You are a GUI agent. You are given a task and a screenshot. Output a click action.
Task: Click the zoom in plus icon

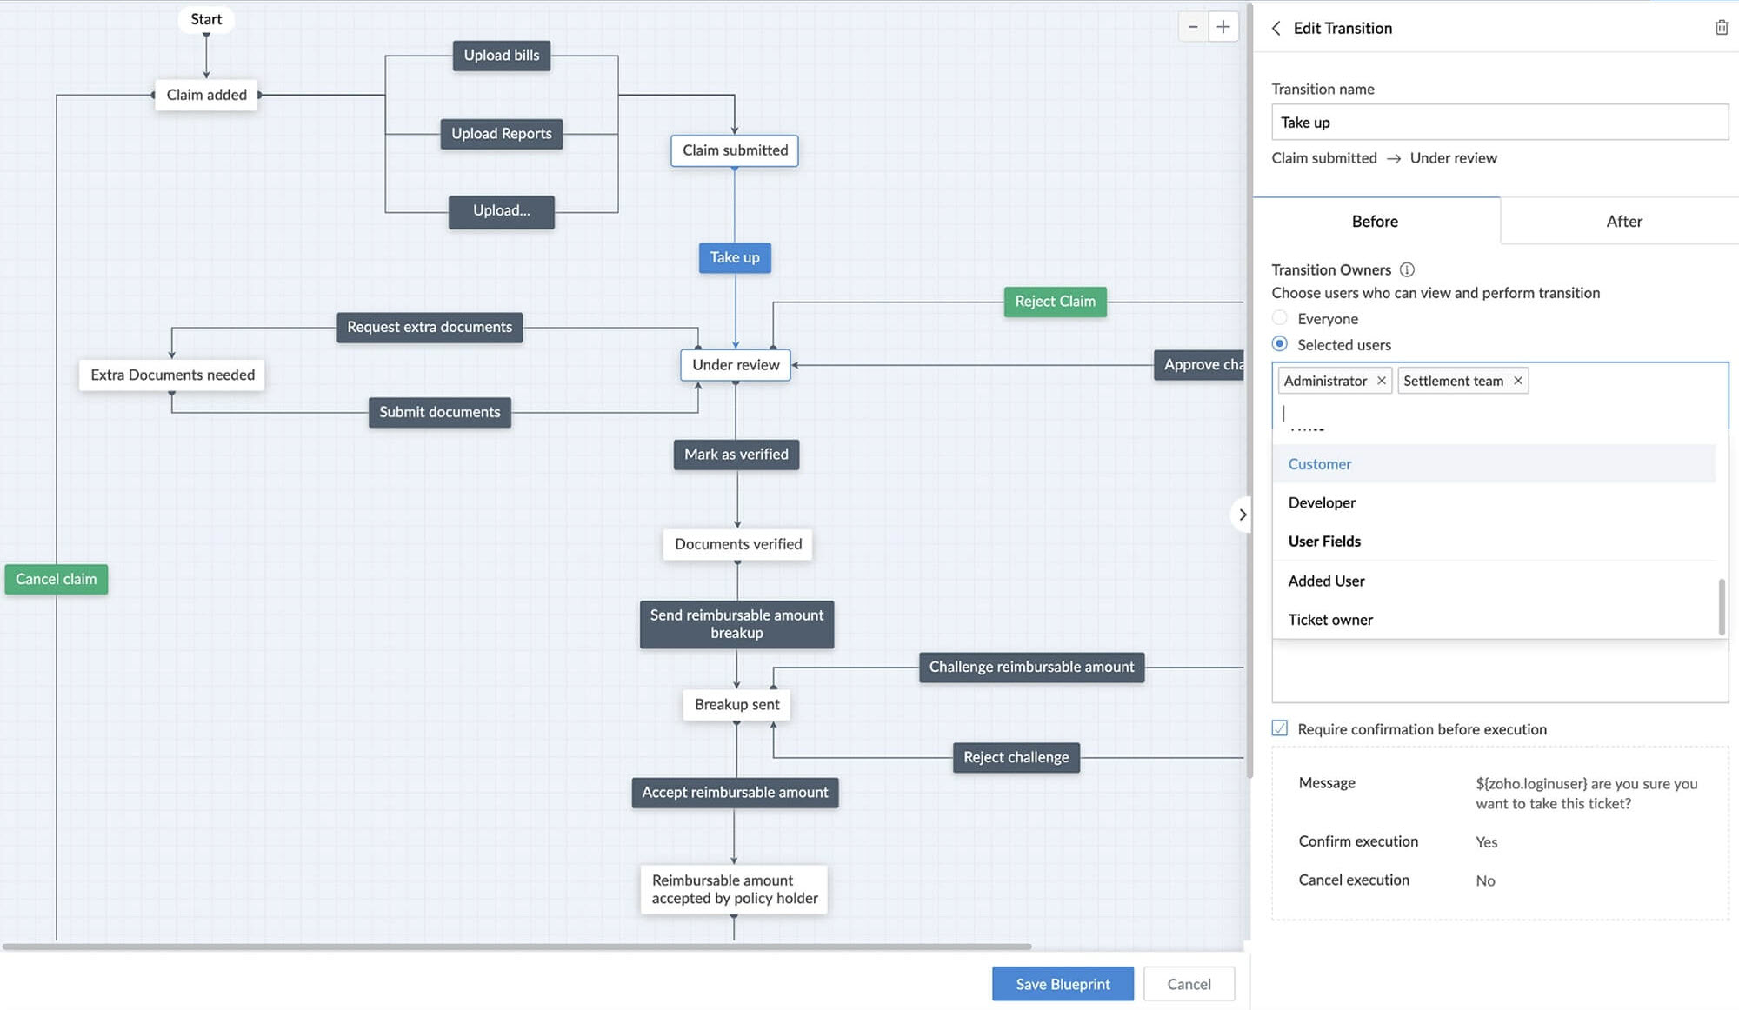click(x=1223, y=27)
